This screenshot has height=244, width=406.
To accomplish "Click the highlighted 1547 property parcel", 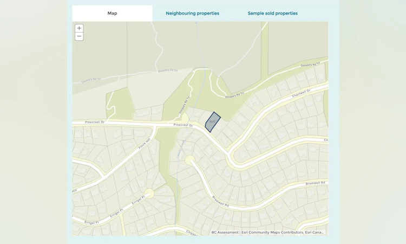I will coord(212,122).
